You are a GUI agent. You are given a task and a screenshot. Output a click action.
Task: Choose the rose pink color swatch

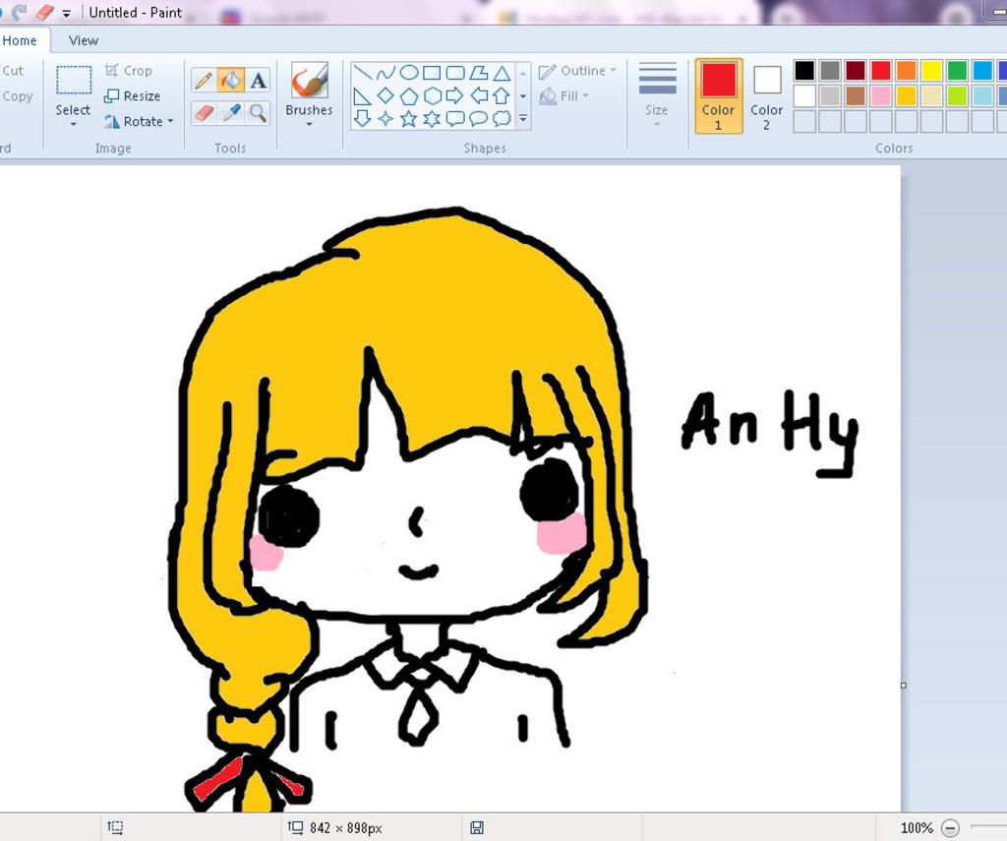tap(881, 95)
